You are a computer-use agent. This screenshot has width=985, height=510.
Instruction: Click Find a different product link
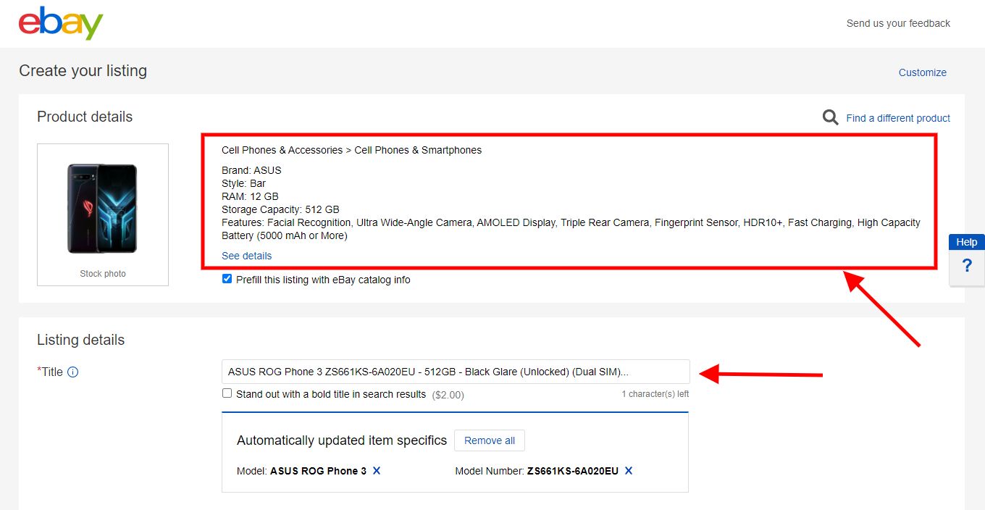898,118
